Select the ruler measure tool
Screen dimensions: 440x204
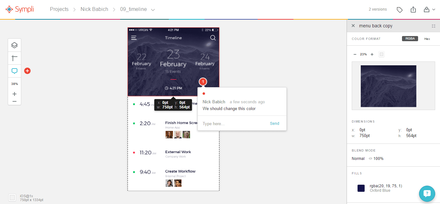14,58
